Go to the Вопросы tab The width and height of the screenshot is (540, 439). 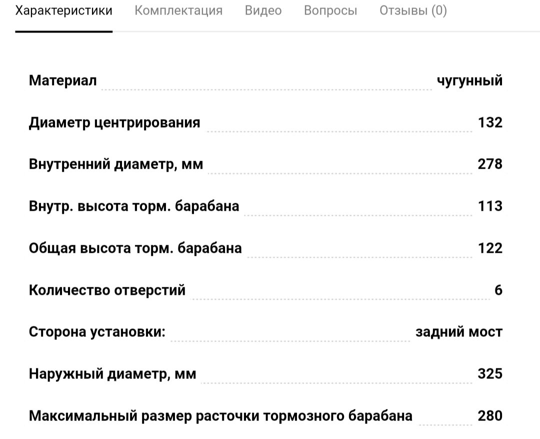(x=330, y=11)
